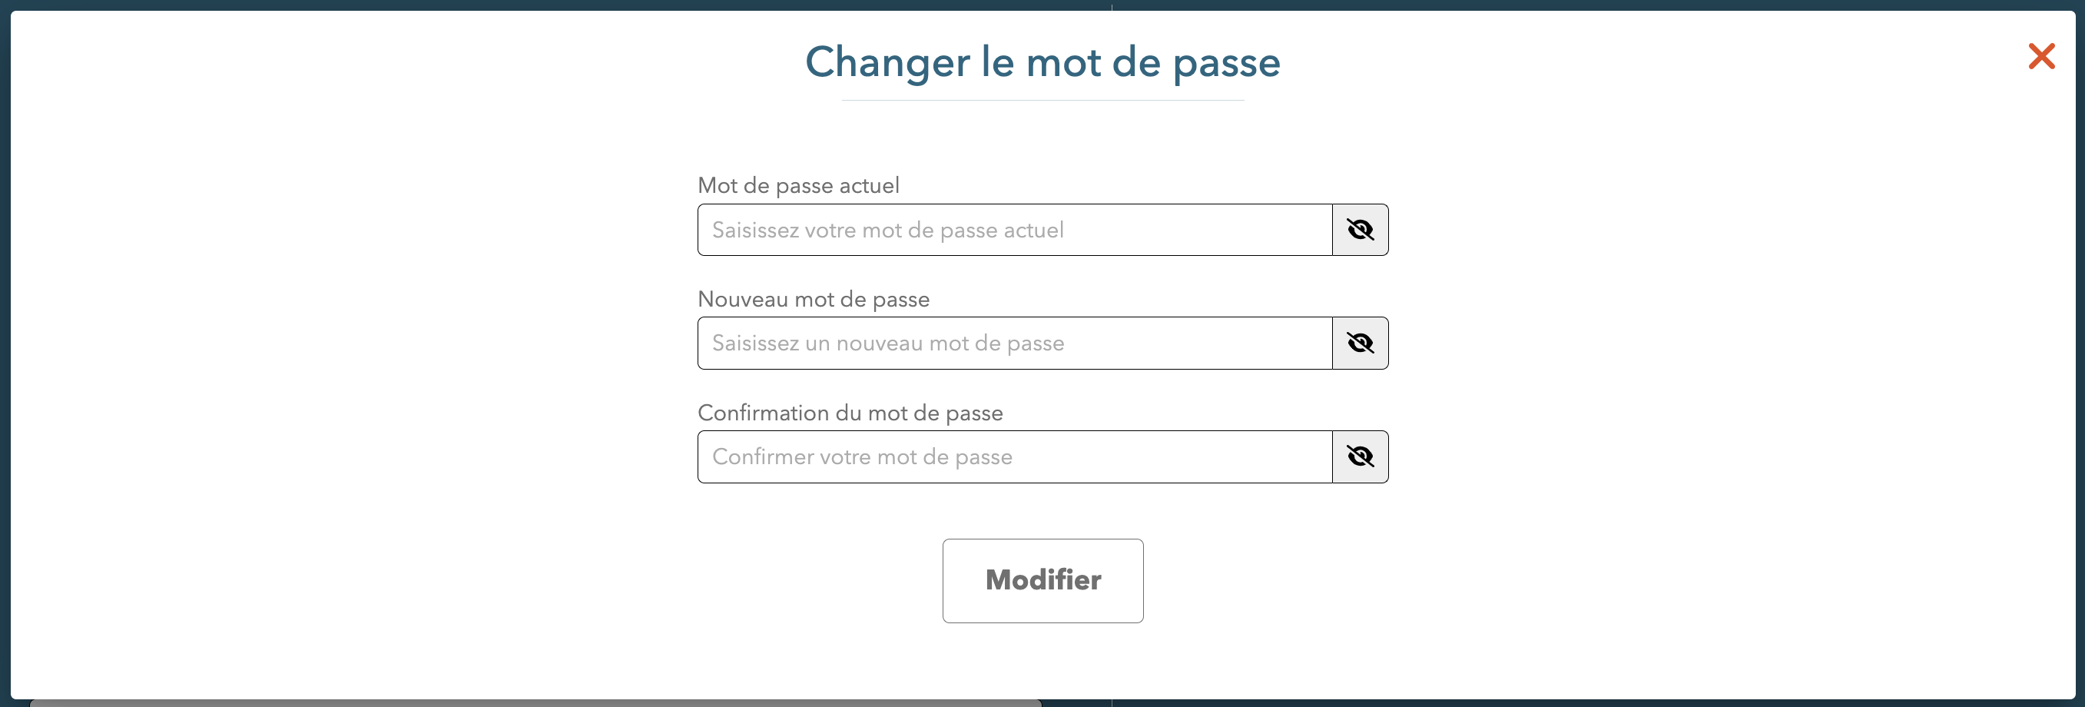Click the horizontal scrollbar at the bottom
The width and height of the screenshot is (2085, 707).
tap(534, 703)
